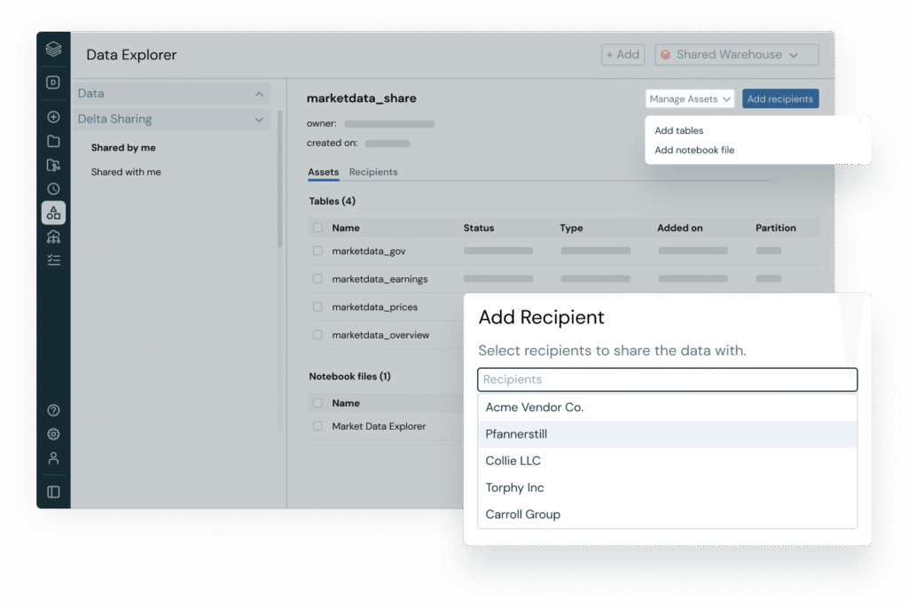Open the Shared Warehouse dropdown
The height and width of the screenshot is (606, 908).
tap(736, 55)
